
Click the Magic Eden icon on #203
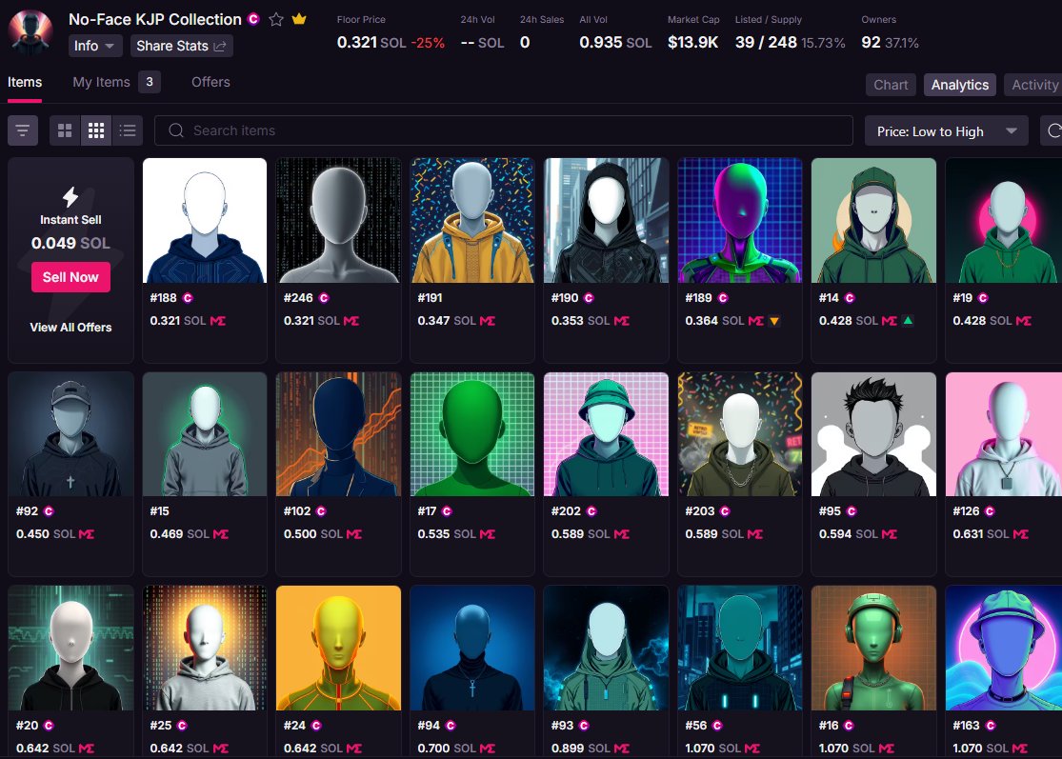click(755, 534)
